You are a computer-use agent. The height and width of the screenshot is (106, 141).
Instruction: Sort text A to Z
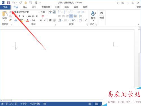[81, 20]
